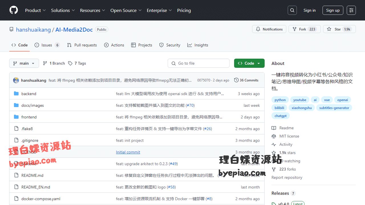Click the .gitignore file icon
This screenshot has width=365, height=205.
click(x=16, y=140)
